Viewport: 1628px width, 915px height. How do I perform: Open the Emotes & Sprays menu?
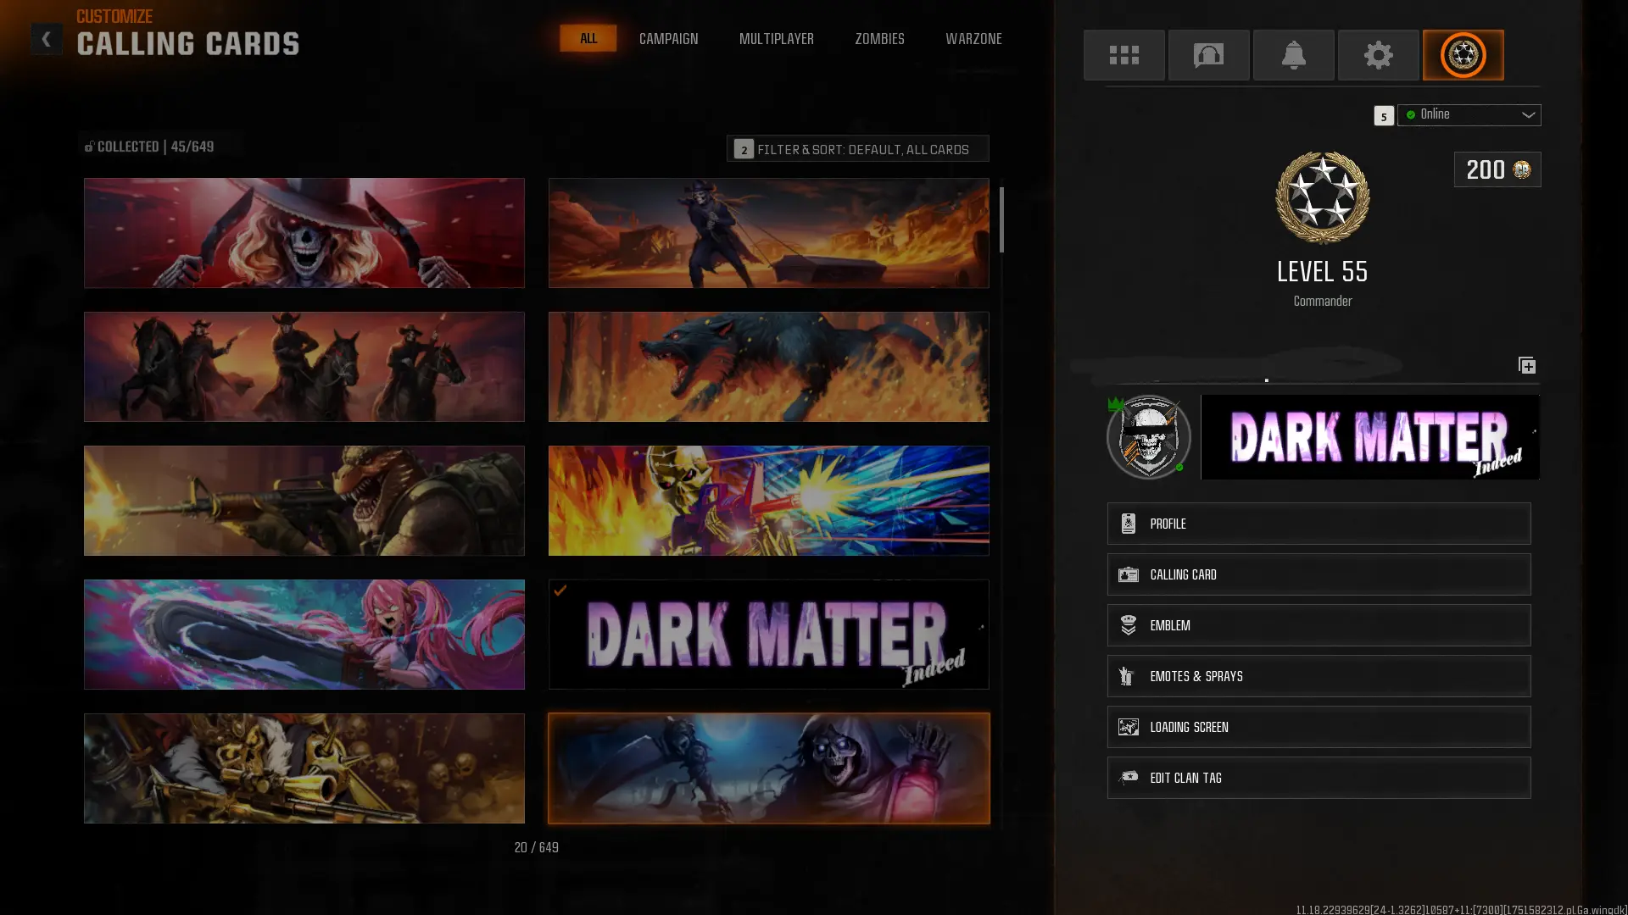1319,676
